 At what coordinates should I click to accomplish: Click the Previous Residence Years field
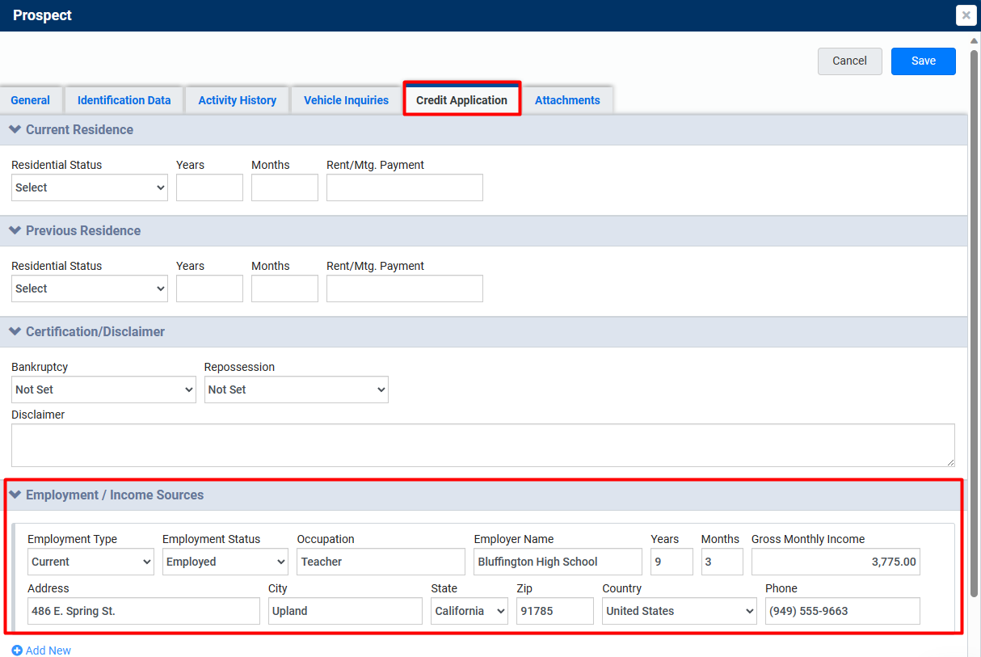point(210,288)
